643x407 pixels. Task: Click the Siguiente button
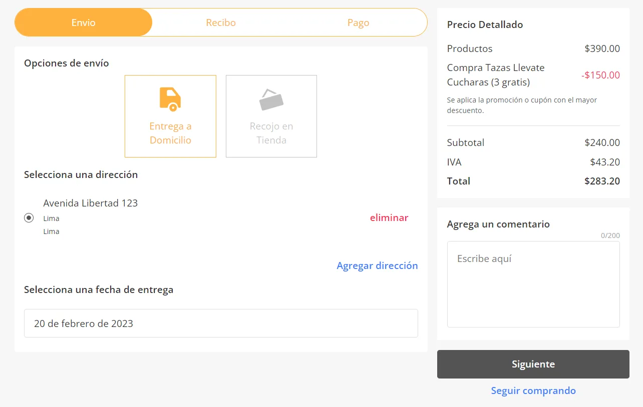(533, 364)
